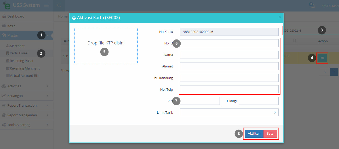The height and width of the screenshot is (149, 339).
Task: Open the search magnifier icon in header
Action: [x=59, y=5]
